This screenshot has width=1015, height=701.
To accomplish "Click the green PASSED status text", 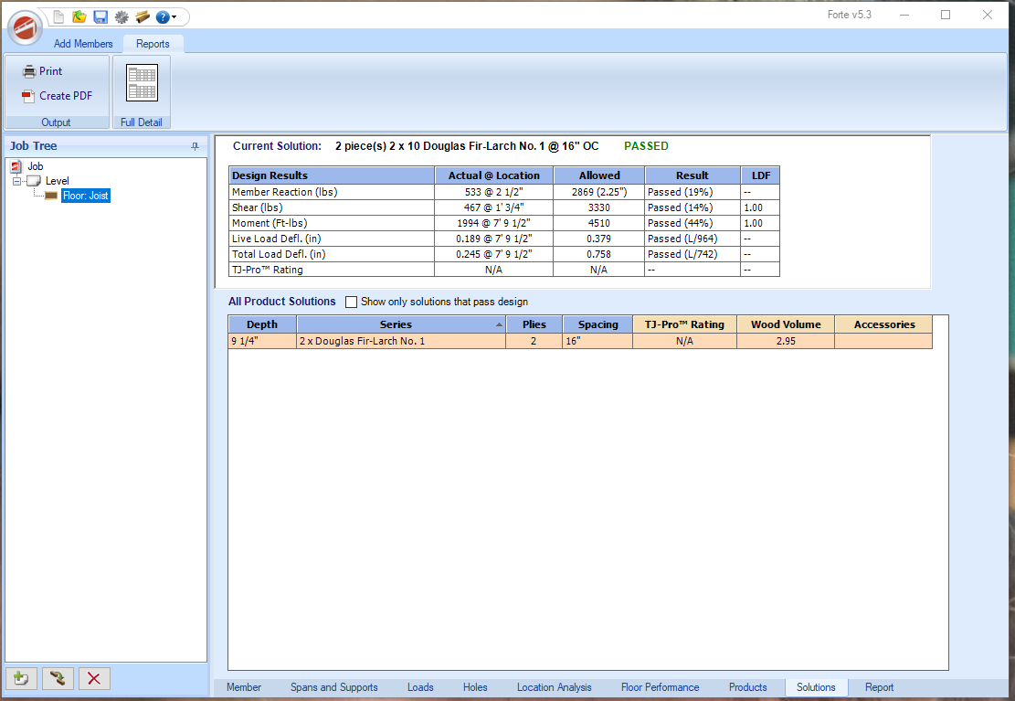I will [646, 146].
